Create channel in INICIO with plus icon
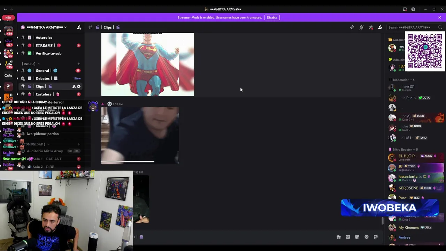Screen dimensions: 446x251 click(78, 64)
